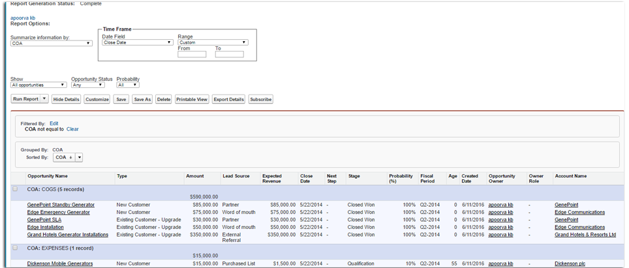Click the Printable View button

point(192,99)
